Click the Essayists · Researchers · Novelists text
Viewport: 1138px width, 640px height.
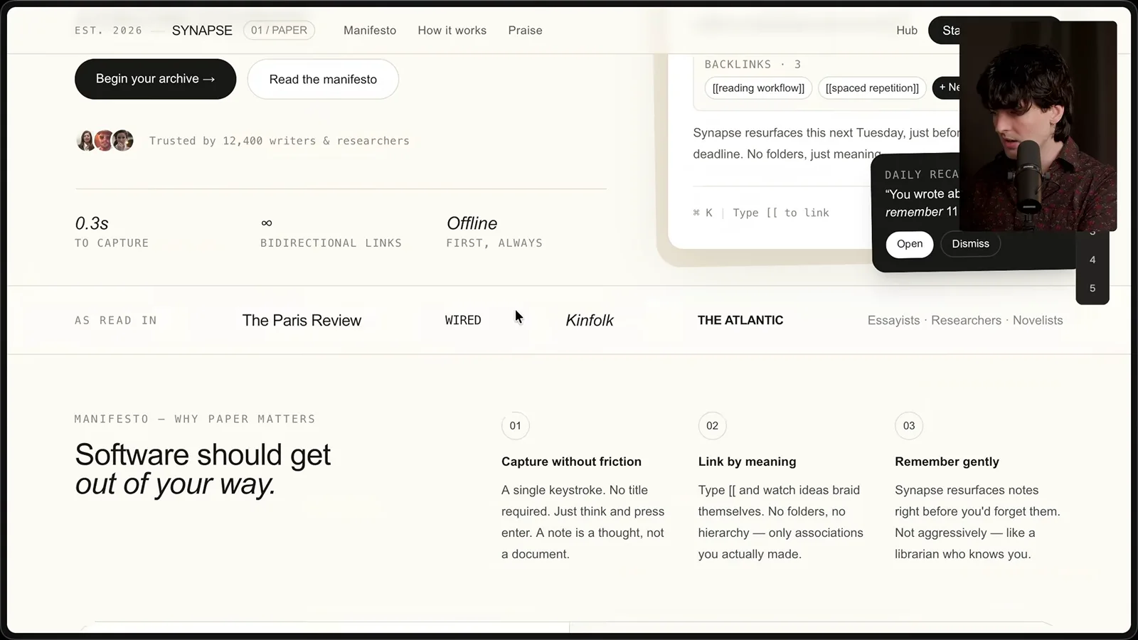[965, 321]
